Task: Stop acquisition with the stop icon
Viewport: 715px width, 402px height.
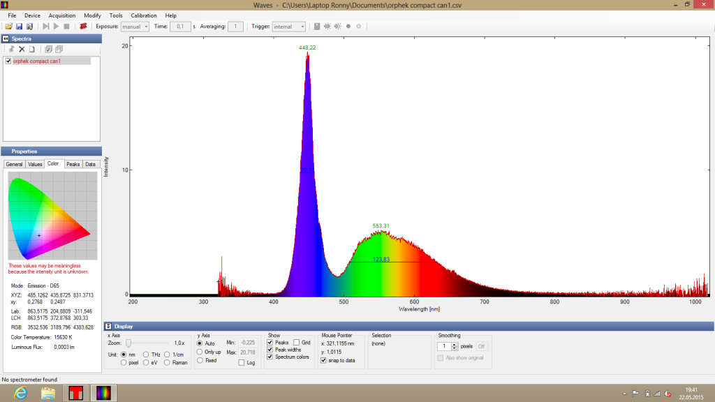Action: click(66, 27)
